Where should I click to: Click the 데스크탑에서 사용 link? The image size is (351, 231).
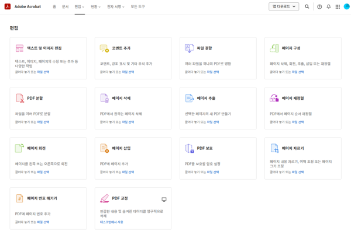[112, 222]
